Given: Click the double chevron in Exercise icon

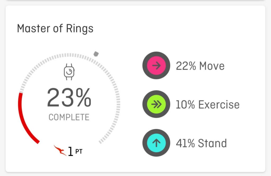Looking at the screenshot, I should [156, 104].
